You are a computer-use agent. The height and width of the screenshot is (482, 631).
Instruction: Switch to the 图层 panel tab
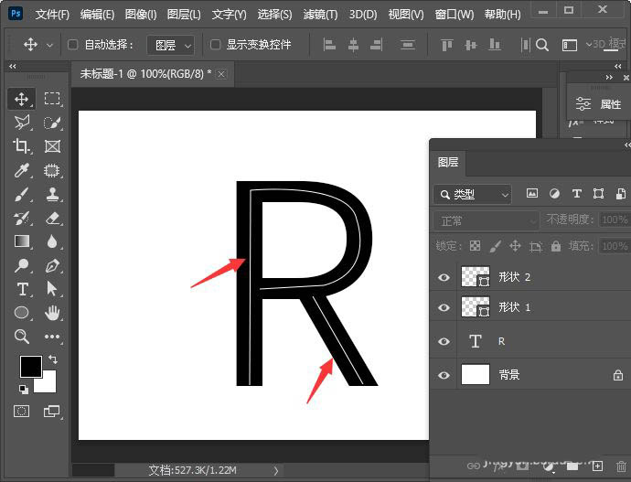pyautogui.click(x=448, y=162)
